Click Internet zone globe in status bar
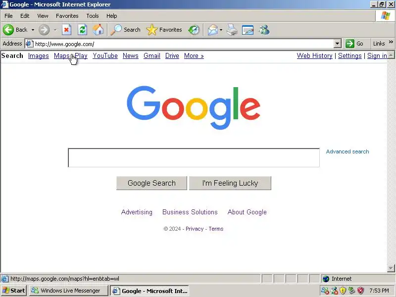Viewport: 396px width, 297px height. coord(326,279)
